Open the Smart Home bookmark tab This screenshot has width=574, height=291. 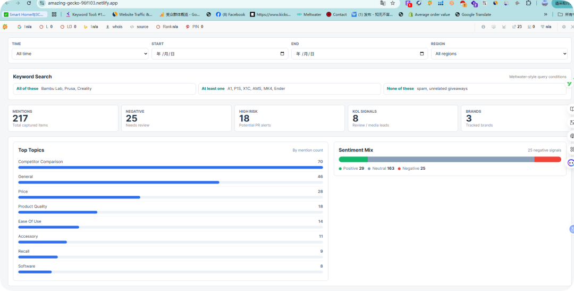tap(23, 14)
